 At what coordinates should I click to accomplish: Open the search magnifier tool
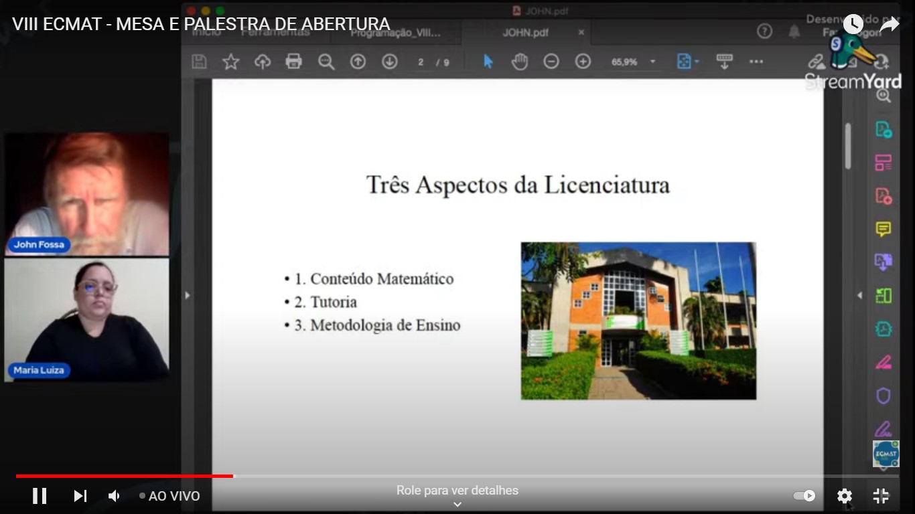(326, 61)
